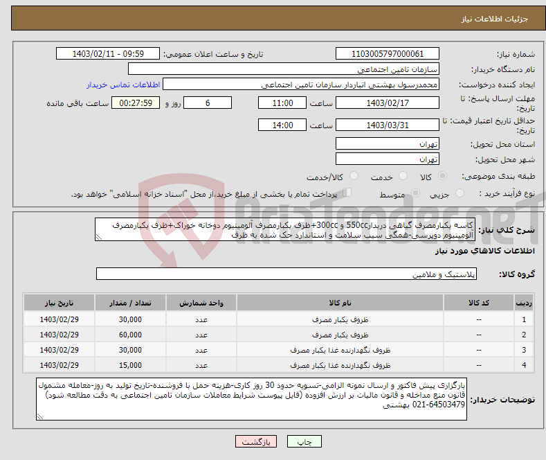Image resolution: width=546 pixels, height=460 pixels.
Task: Click the resize handle of the buyer notes box
Action: [x=40, y=416]
